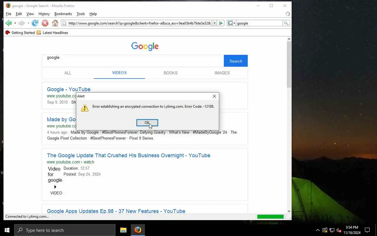This screenshot has width=377, height=236.
Task: Close the Alert dialog with X
Action: click(214, 96)
